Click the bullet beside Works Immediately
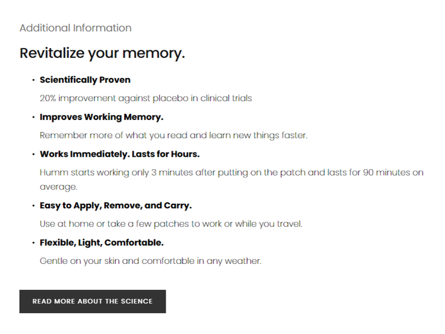The width and height of the screenshot is (445, 334). coord(33,155)
